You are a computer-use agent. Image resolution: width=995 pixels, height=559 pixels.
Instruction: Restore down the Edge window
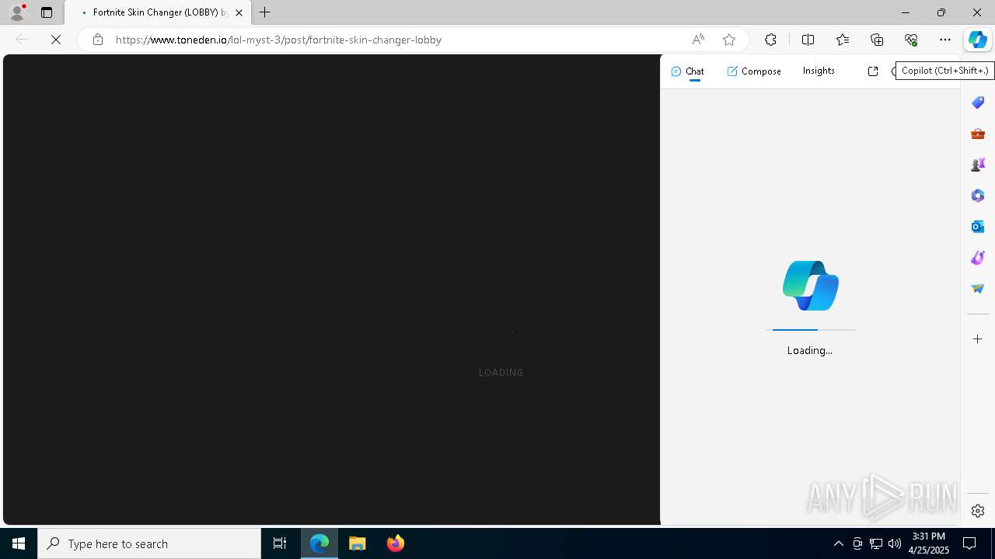(x=941, y=12)
